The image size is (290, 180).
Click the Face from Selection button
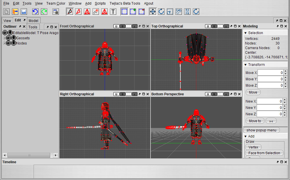coord(264,153)
